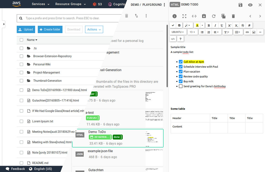Reload the opened file

coord(214,16)
